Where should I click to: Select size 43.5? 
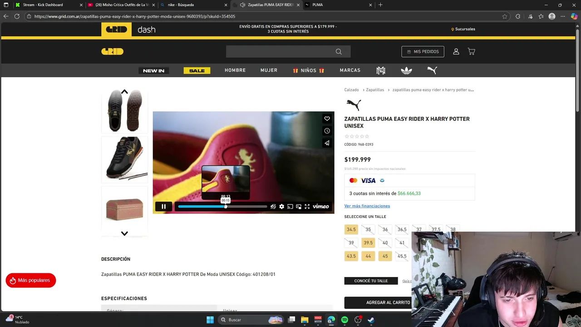tap(351, 256)
